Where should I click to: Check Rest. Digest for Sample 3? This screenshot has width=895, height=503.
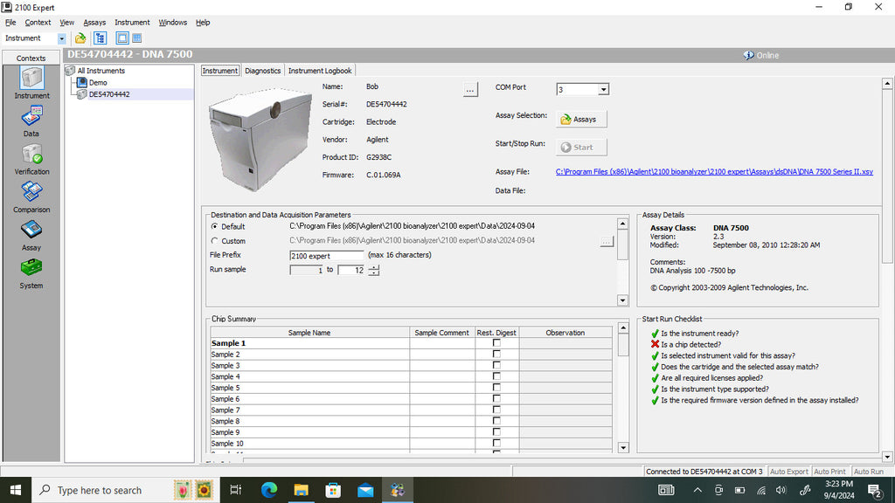click(496, 366)
